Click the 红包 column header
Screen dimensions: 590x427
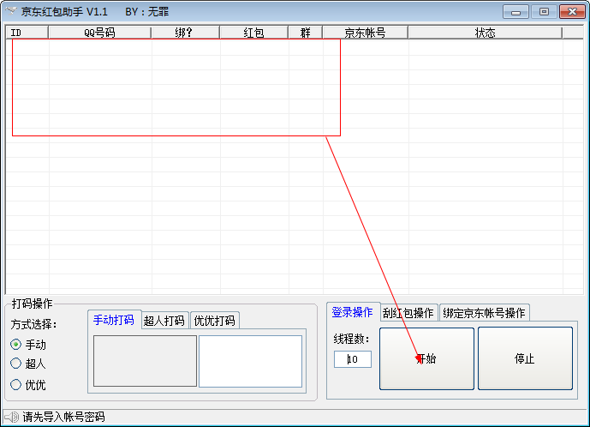254,33
